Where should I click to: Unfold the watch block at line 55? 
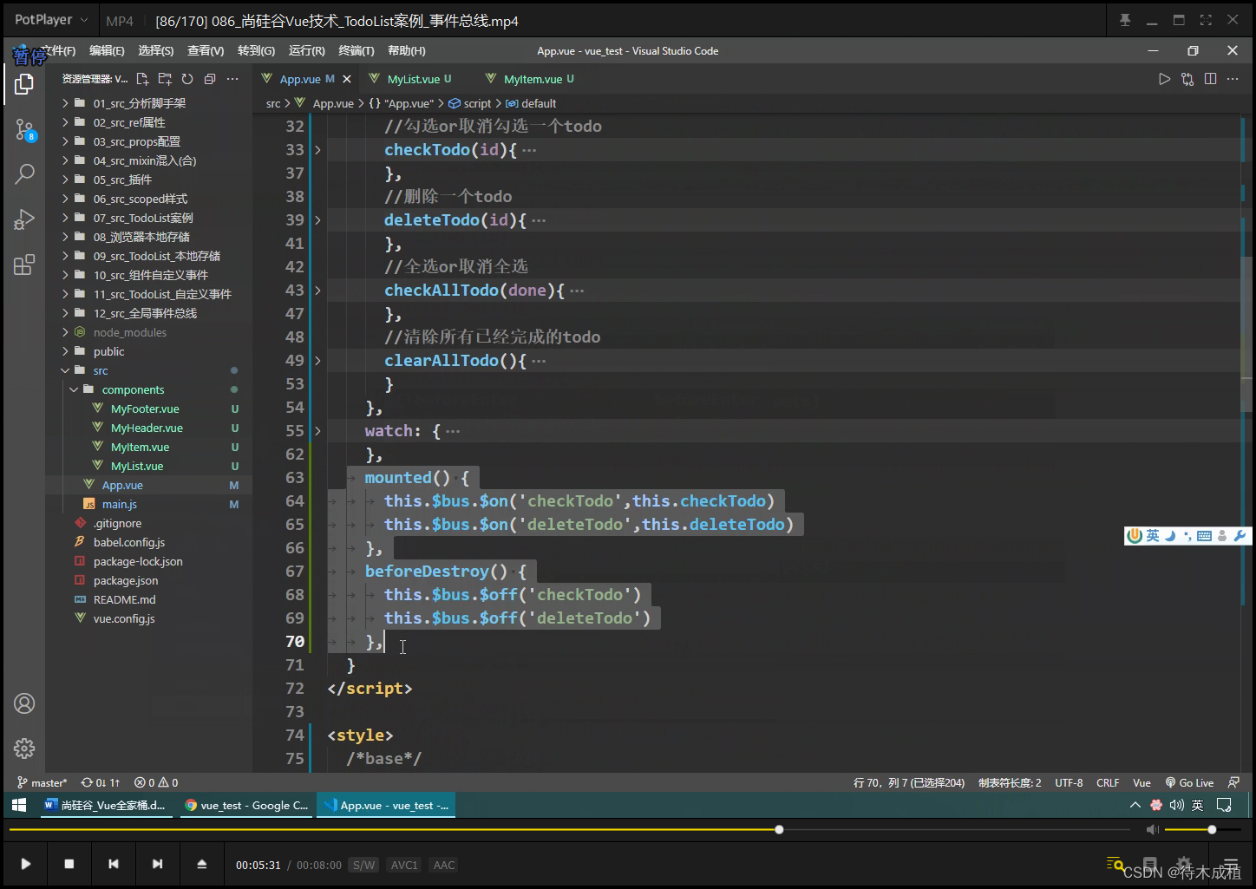[317, 431]
